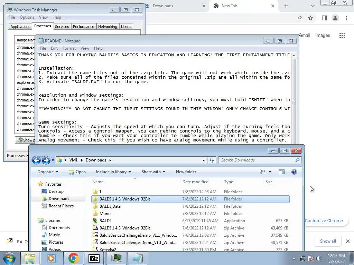This screenshot has height=265, width=354.
Task: Switch to the Applications tab in Task Manager
Action: [20, 27]
